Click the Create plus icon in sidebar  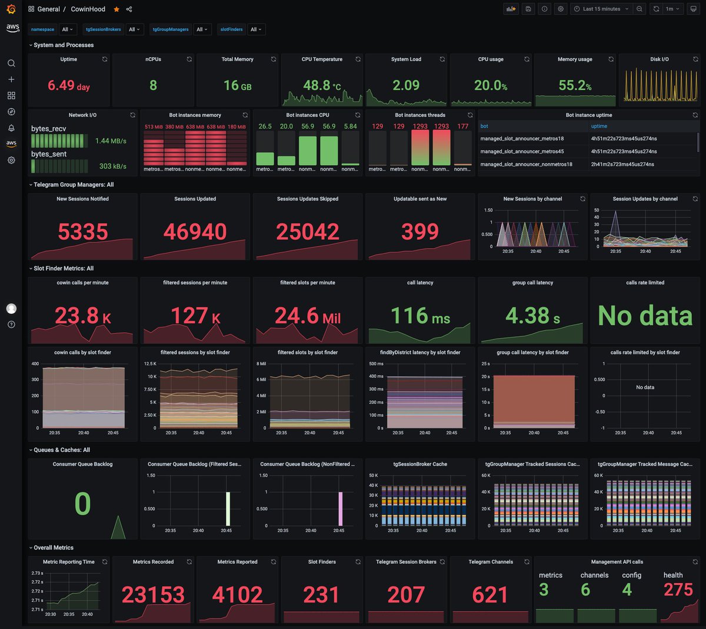point(11,79)
